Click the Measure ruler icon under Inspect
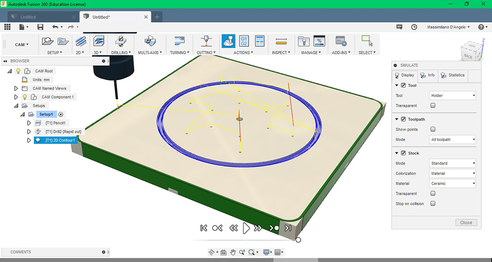This screenshot has height=262, width=492. [x=281, y=41]
